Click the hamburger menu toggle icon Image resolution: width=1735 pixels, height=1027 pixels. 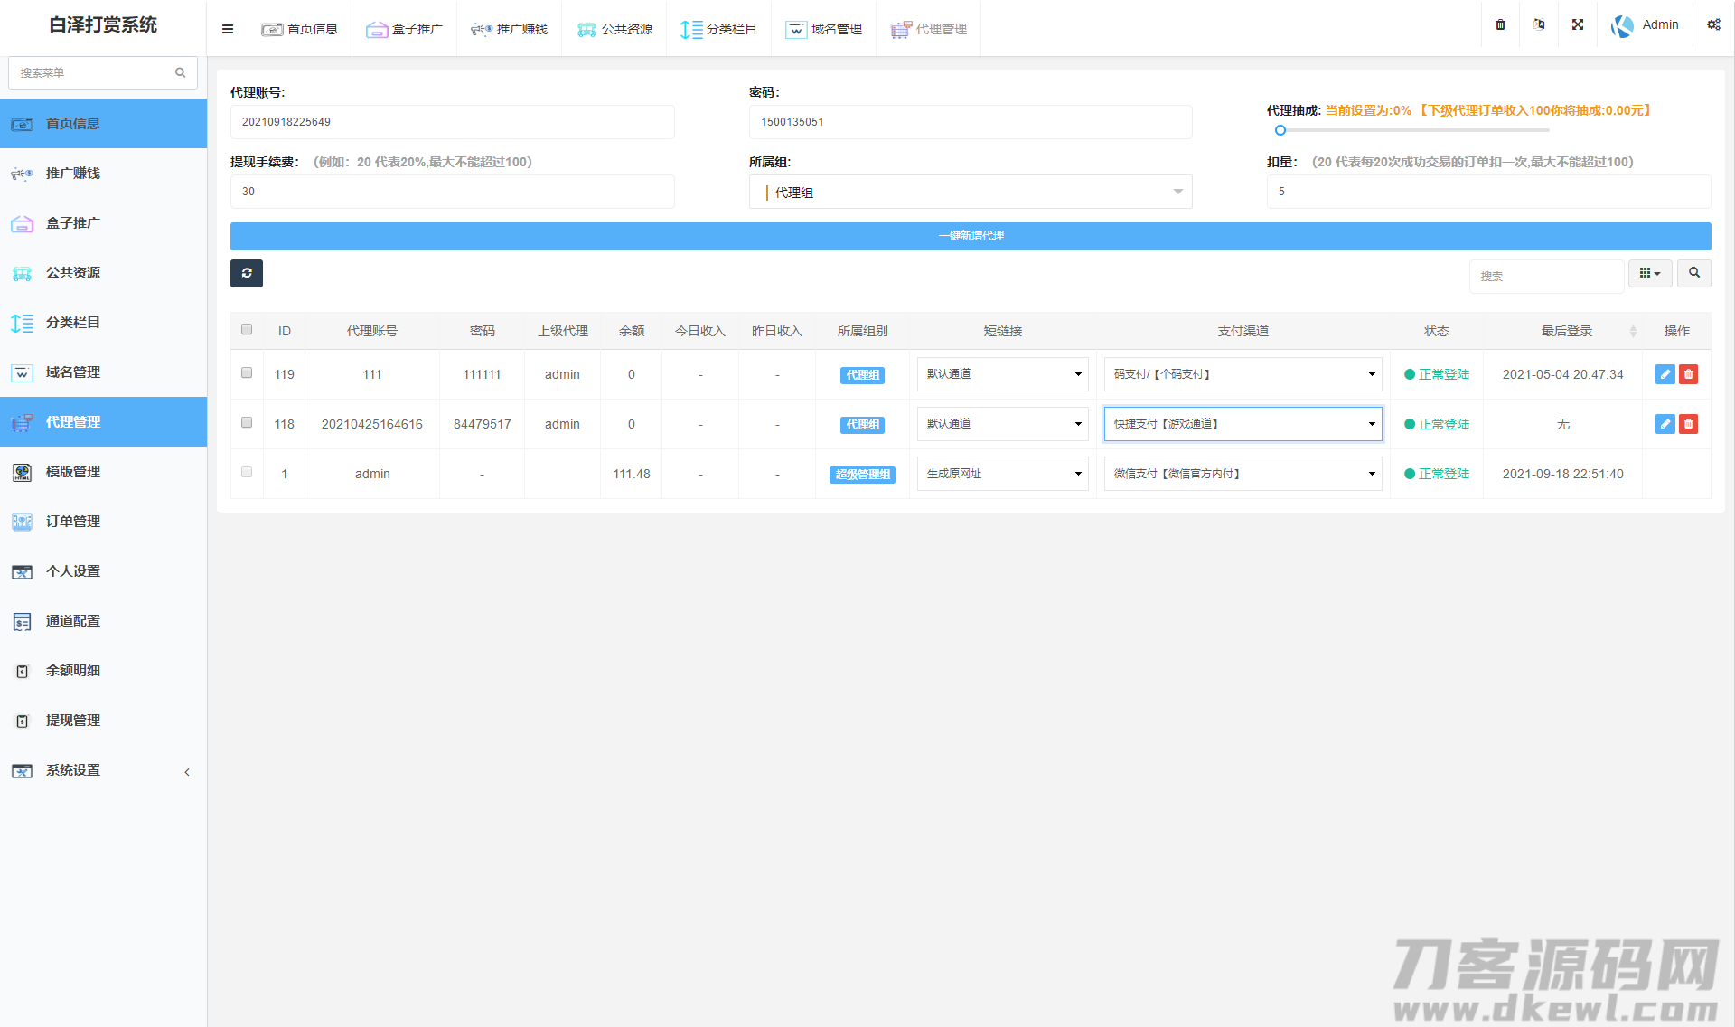[x=228, y=29]
